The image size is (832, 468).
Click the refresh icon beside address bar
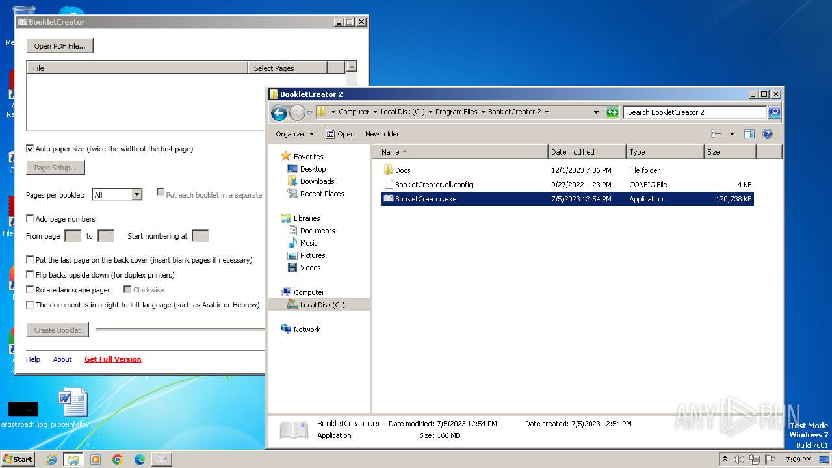[x=612, y=112]
